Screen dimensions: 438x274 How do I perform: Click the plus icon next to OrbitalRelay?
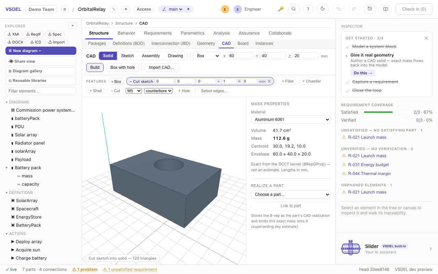pyautogui.click(x=126, y=9)
